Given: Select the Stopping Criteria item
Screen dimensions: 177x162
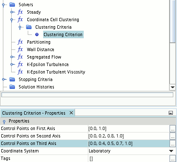Looking at the screenshot, I should coord(36,79).
